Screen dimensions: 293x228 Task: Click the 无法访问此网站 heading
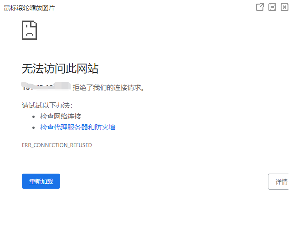pyautogui.click(x=60, y=69)
